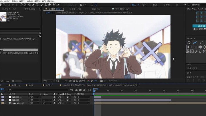Click top-left anchor point corner icon
This screenshot has height=116, width=206.
click(x=197, y=13)
